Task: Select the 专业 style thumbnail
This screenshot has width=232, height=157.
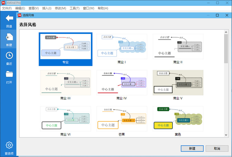Action: click(x=66, y=46)
